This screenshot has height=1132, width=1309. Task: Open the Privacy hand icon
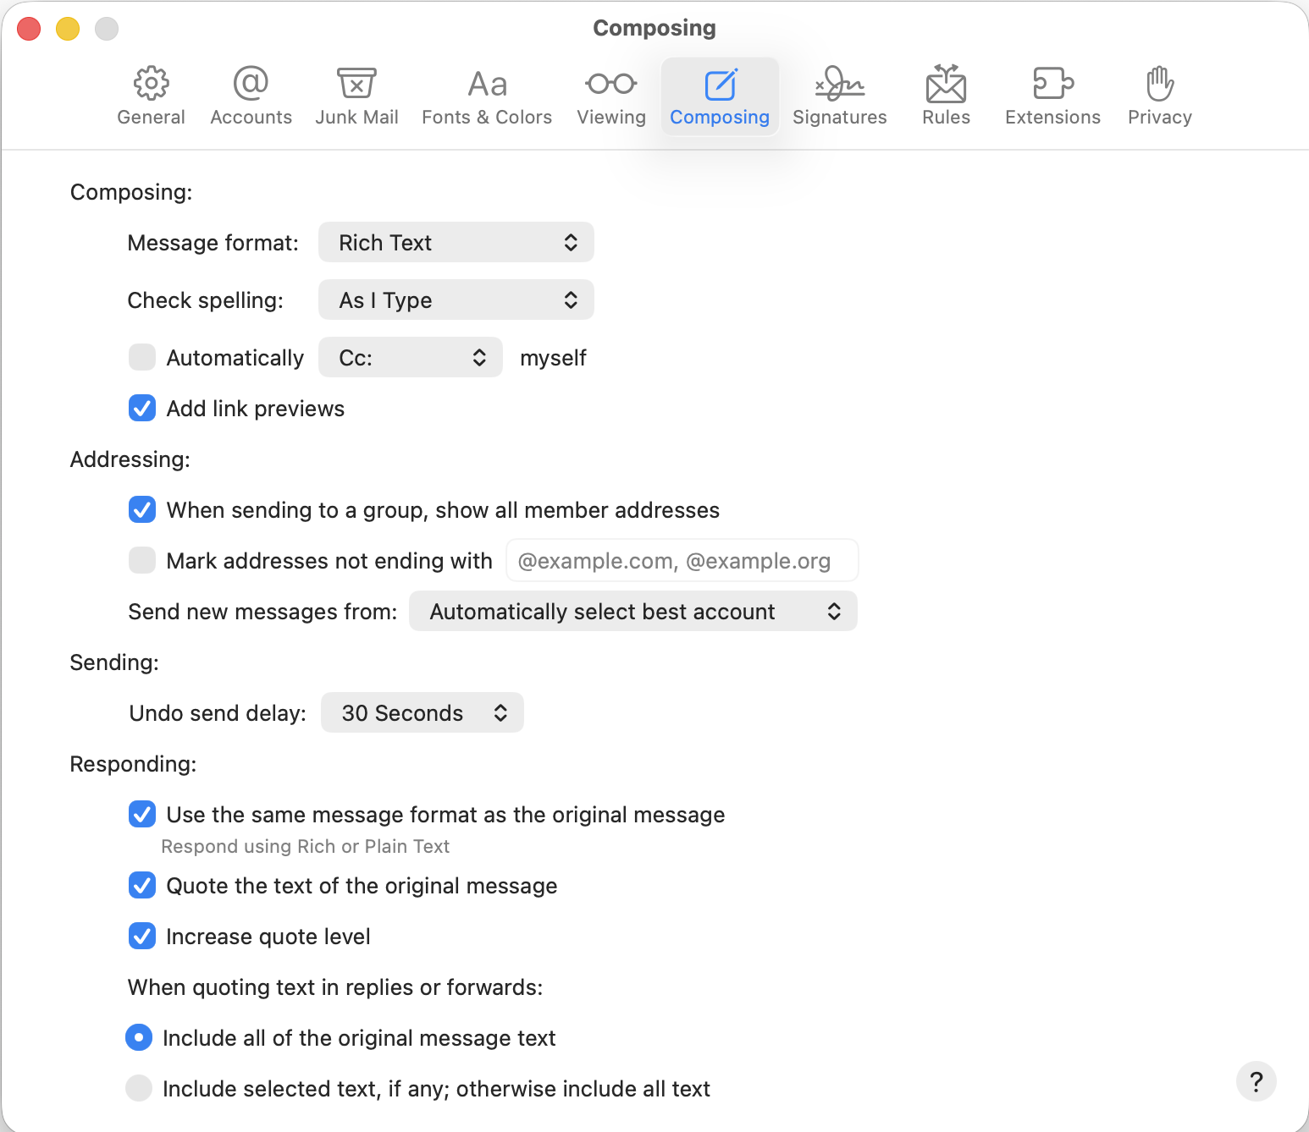pyautogui.click(x=1160, y=84)
